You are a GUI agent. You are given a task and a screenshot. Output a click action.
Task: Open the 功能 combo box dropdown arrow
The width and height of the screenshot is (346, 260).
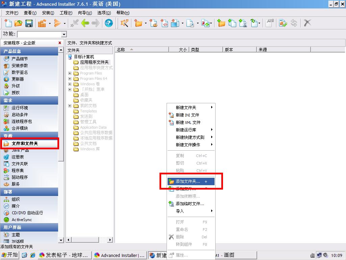tap(64, 34)
